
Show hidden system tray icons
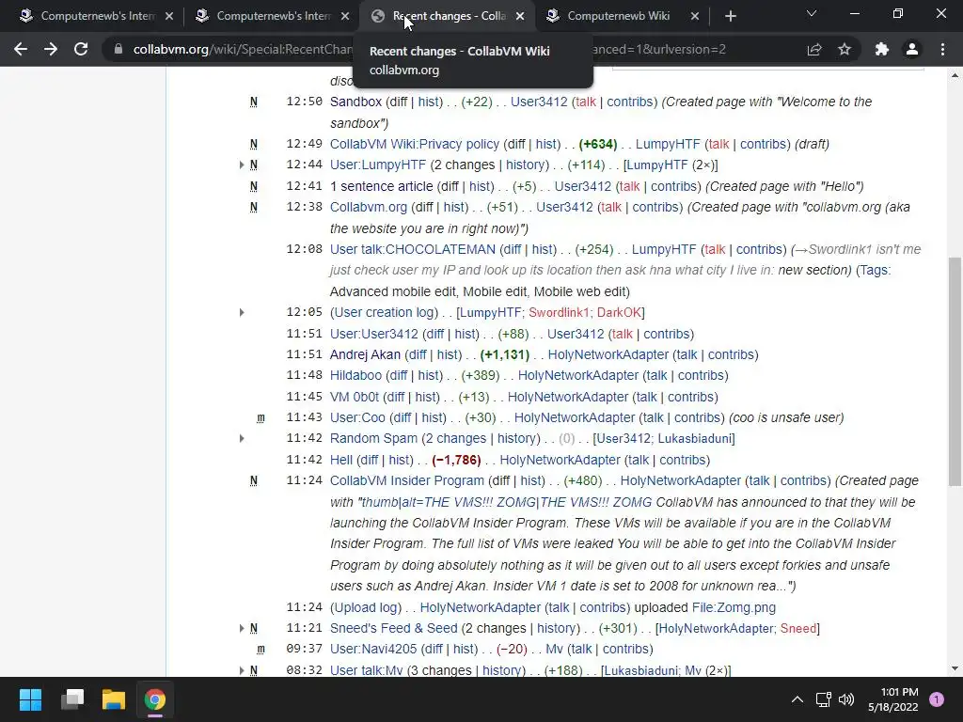click(797, 699)
